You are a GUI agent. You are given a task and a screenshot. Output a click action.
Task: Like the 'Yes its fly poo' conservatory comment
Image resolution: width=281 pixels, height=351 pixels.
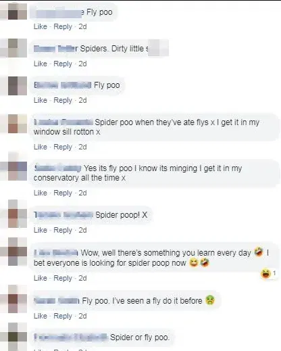[x=41, y=193]
